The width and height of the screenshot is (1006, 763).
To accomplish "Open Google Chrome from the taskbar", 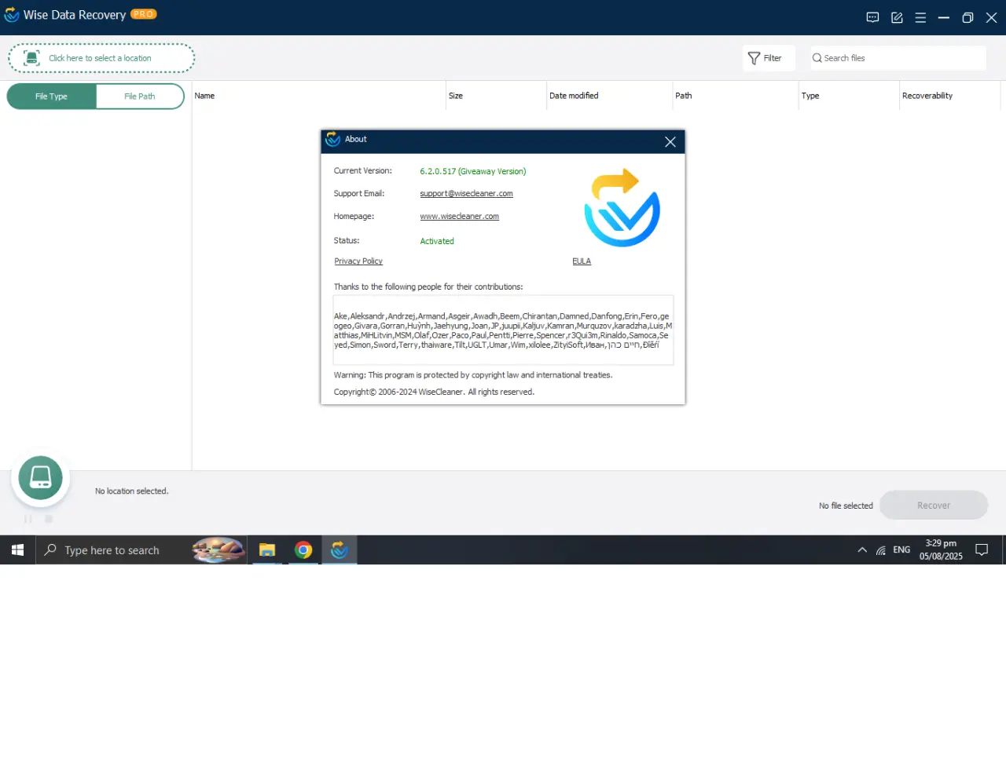I will coord(303,550).
